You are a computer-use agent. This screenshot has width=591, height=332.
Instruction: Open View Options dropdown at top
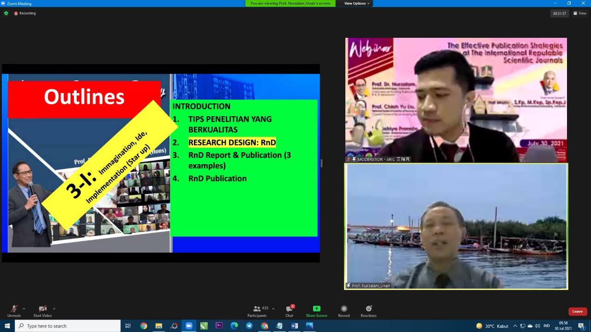(x=357, y=3)
